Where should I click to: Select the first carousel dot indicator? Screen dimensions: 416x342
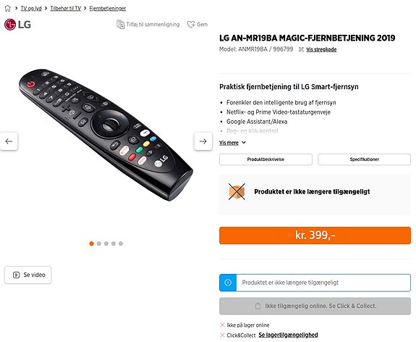(92, 243)
